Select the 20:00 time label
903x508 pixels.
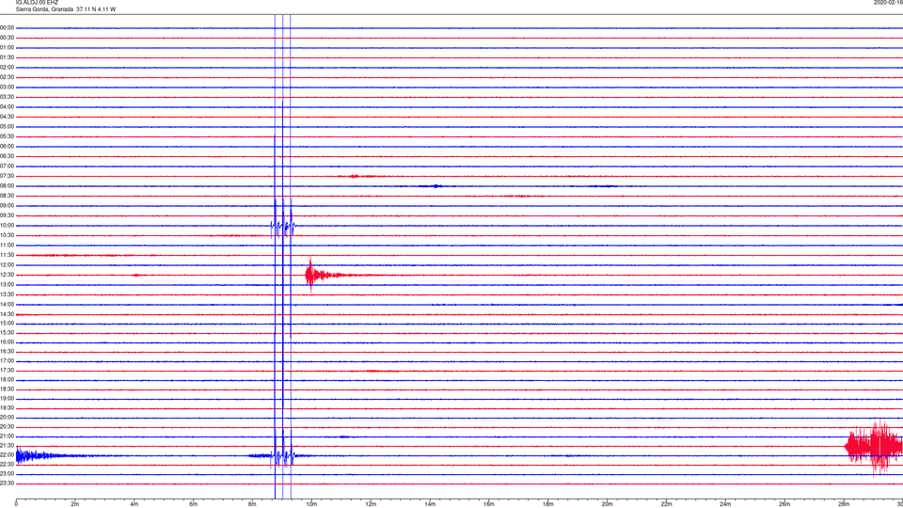pyautogui.click(x=7, y=417)
